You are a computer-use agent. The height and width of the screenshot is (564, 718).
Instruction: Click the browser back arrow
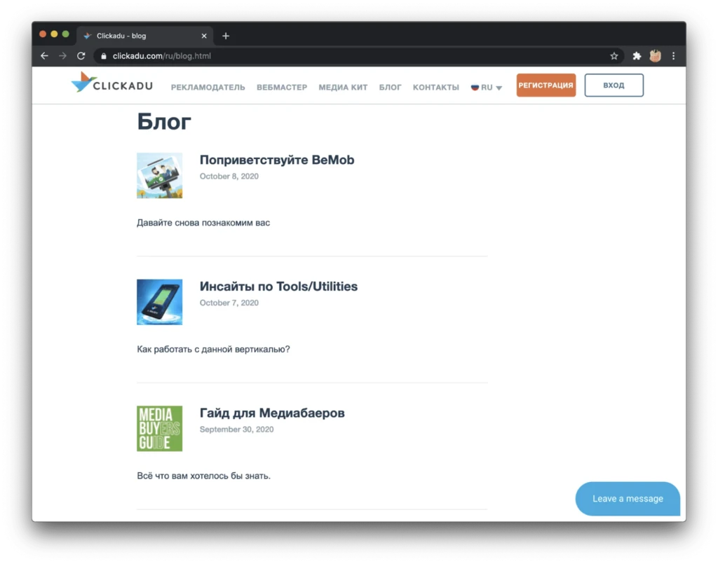click(x=44, y=56)
